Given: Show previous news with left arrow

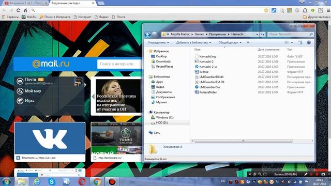Looking at the screenshot, I should (x=93, y=97).
